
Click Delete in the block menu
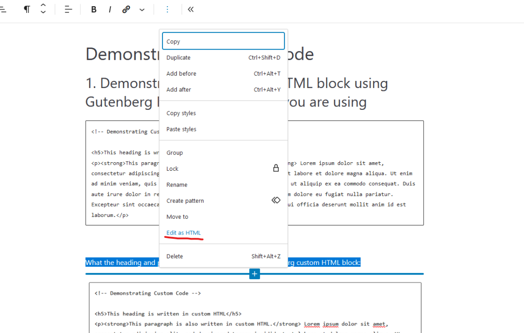[x=223, y=256]
